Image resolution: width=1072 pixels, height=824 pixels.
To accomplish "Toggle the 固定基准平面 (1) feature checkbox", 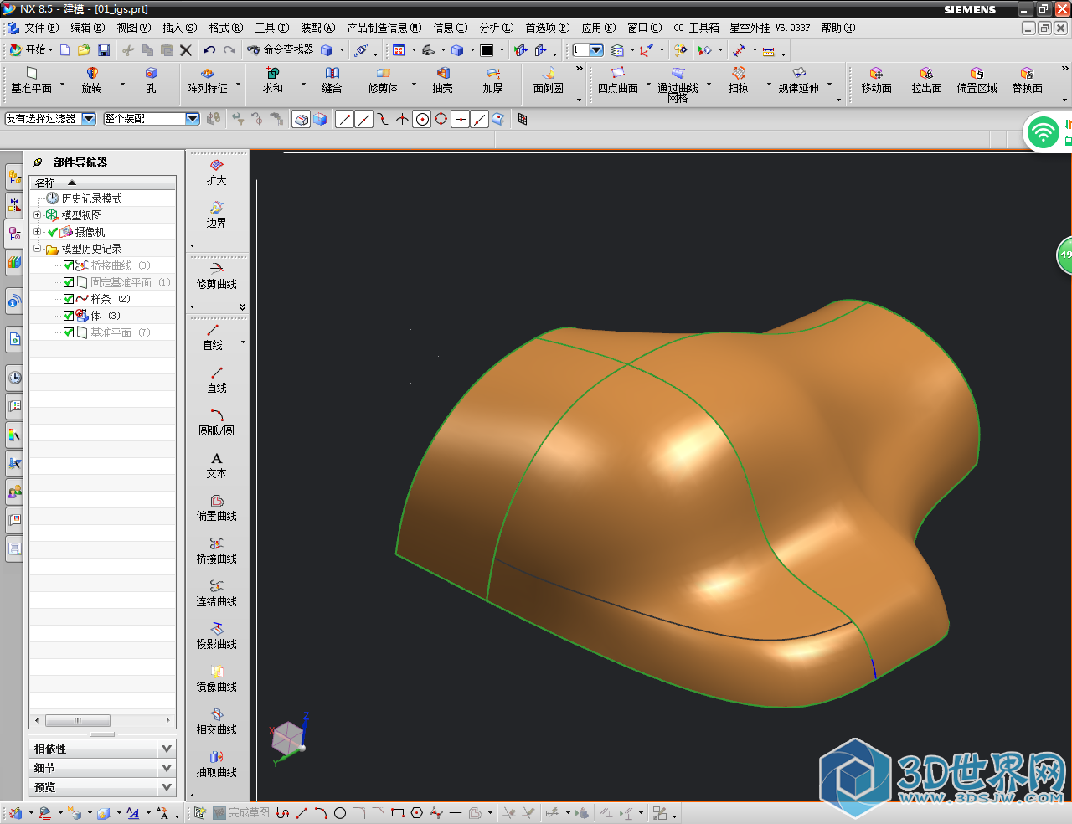I will click(69, 282).
